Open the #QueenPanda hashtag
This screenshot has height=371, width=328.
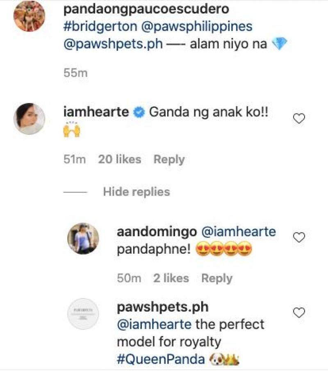[161, 360]
